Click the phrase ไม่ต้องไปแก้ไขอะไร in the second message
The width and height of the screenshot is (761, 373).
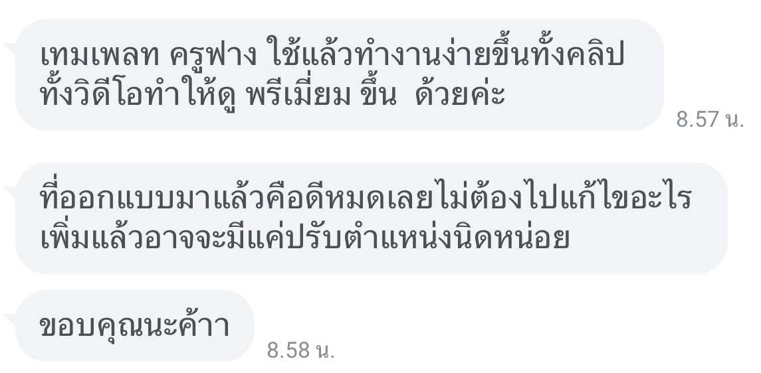[563, 198]
